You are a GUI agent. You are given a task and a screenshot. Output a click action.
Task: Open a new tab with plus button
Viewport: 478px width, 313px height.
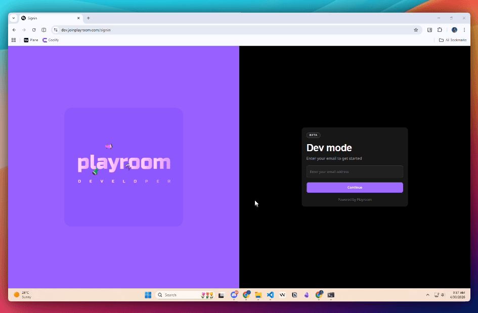point(89,18)
